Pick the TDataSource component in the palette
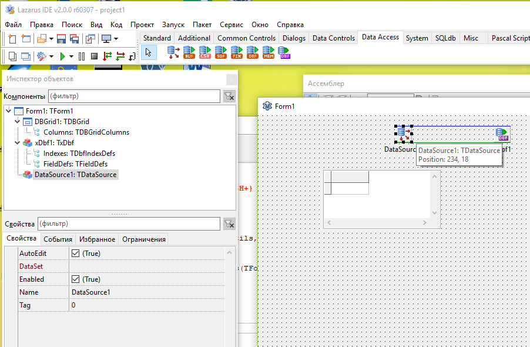Screen dimensions: 530x347 [173, 52]
